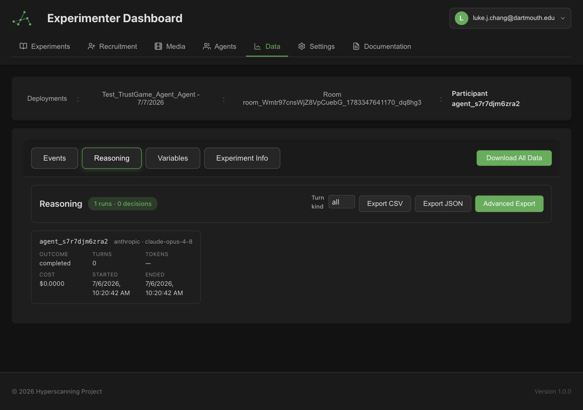Click the TURNS value 0
This screenshot has height=410, width=583.
(x=94, y=263)
